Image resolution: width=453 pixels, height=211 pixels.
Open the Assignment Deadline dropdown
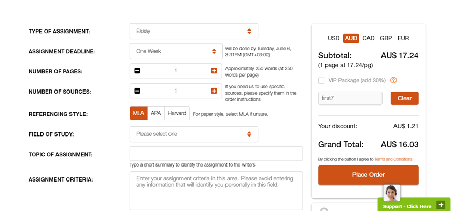click(x=176, y=51)
